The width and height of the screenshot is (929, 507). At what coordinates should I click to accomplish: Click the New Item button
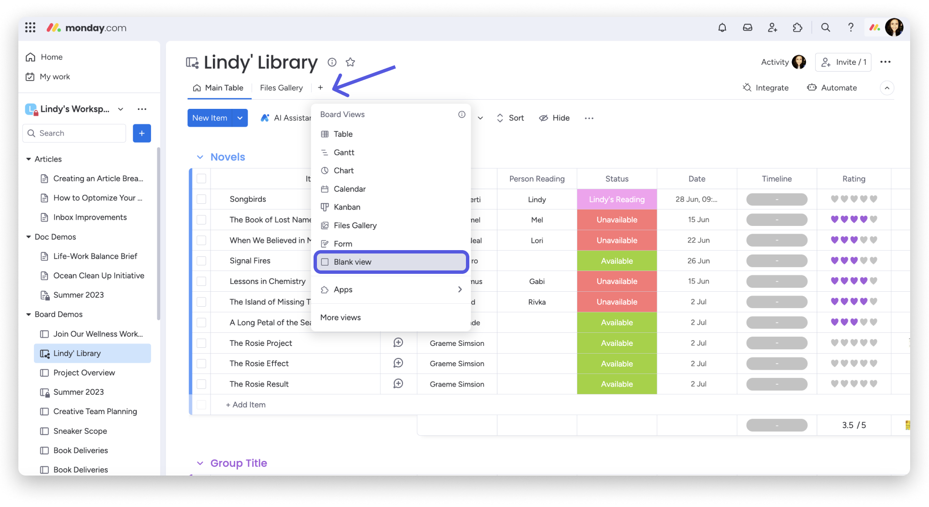coord(210,118)
